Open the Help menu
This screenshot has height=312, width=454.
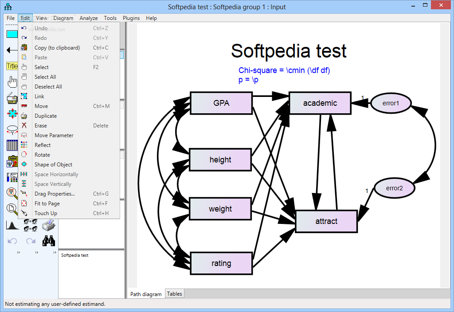click(151, 18)
